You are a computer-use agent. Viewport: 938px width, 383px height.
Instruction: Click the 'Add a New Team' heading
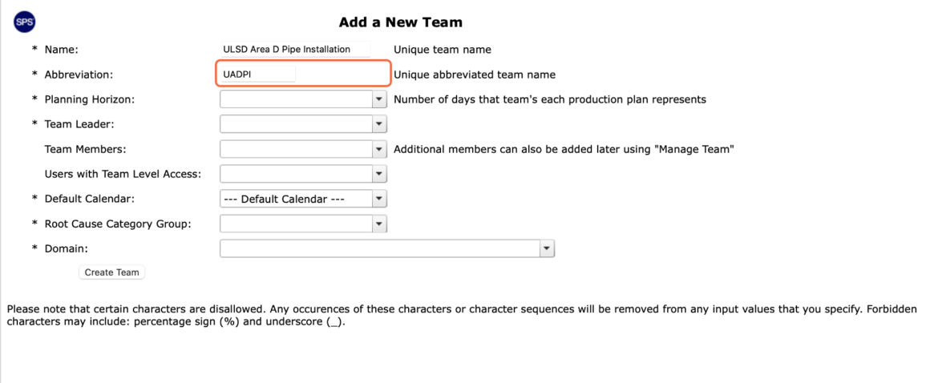(x=401, y=22)
